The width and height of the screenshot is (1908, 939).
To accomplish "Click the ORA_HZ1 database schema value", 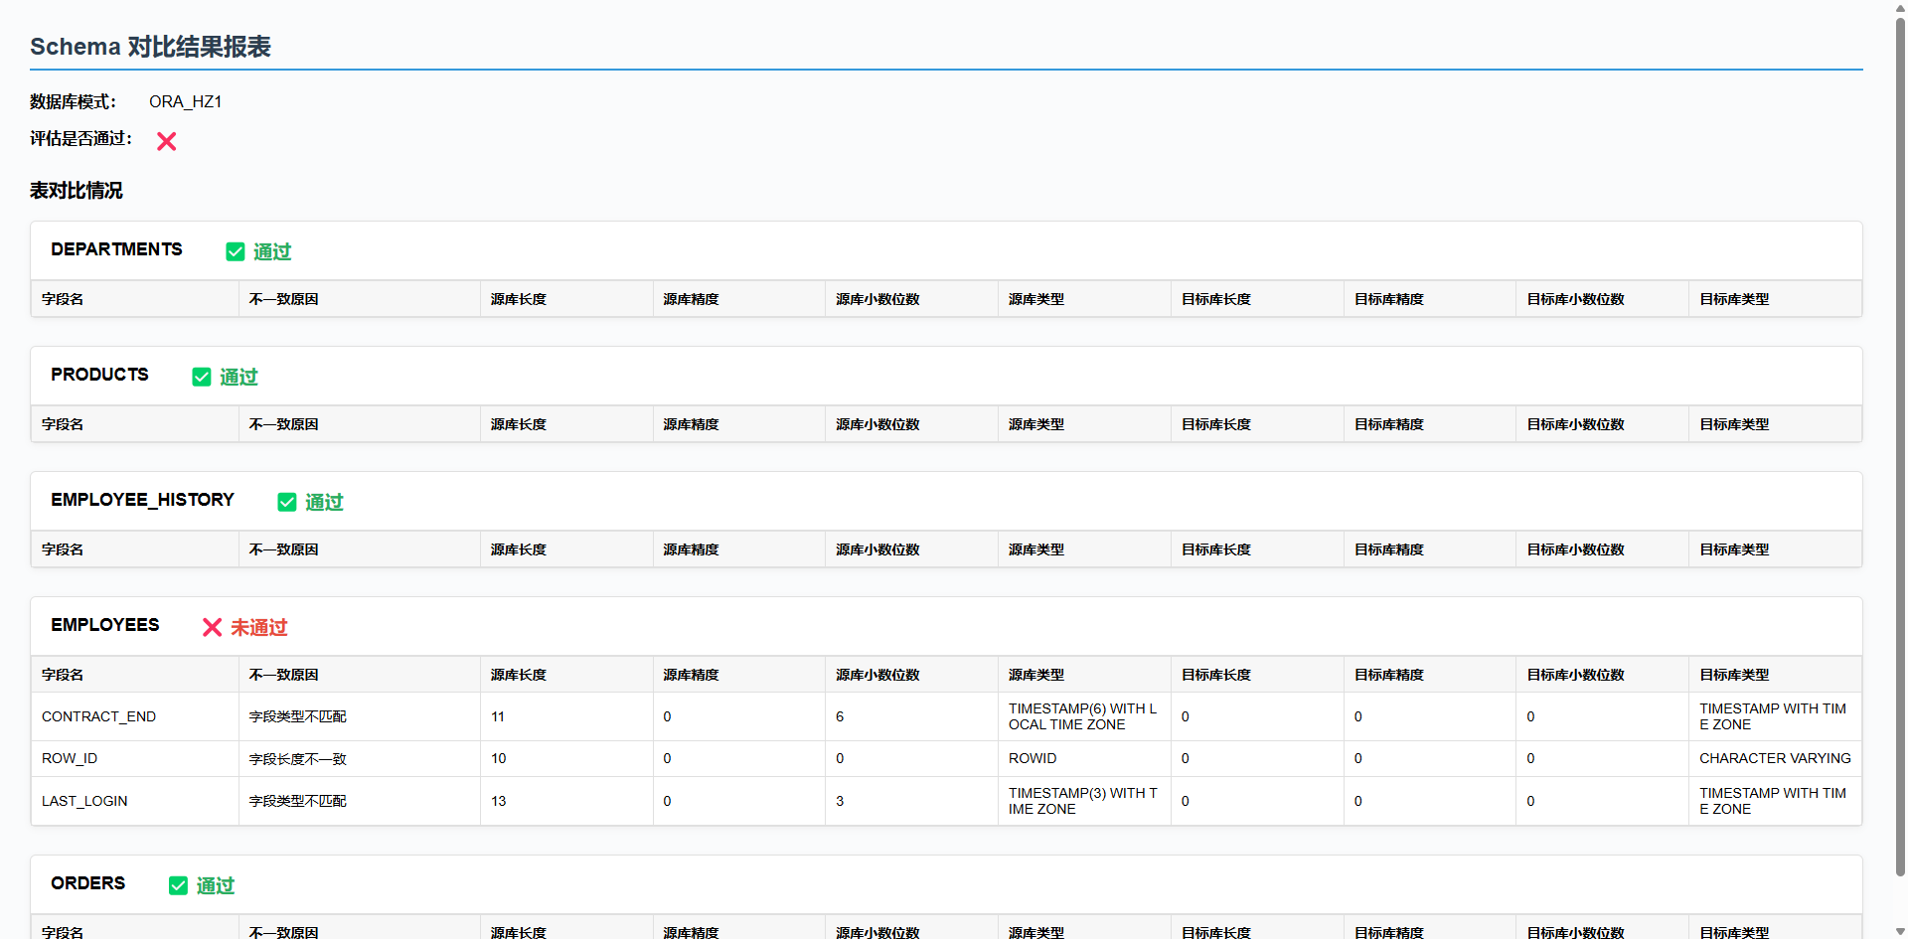I will point(185,101).
